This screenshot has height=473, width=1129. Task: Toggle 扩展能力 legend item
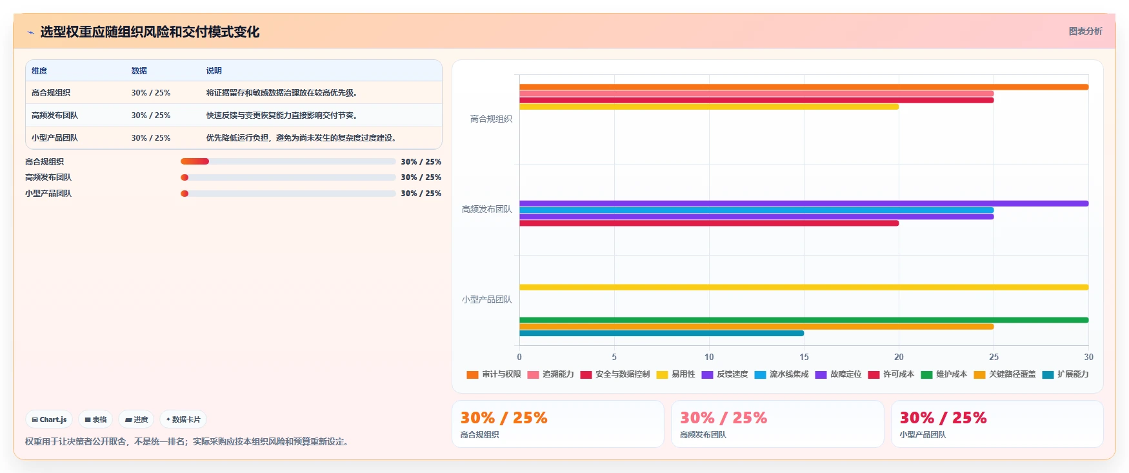(x=1065, y=374)
